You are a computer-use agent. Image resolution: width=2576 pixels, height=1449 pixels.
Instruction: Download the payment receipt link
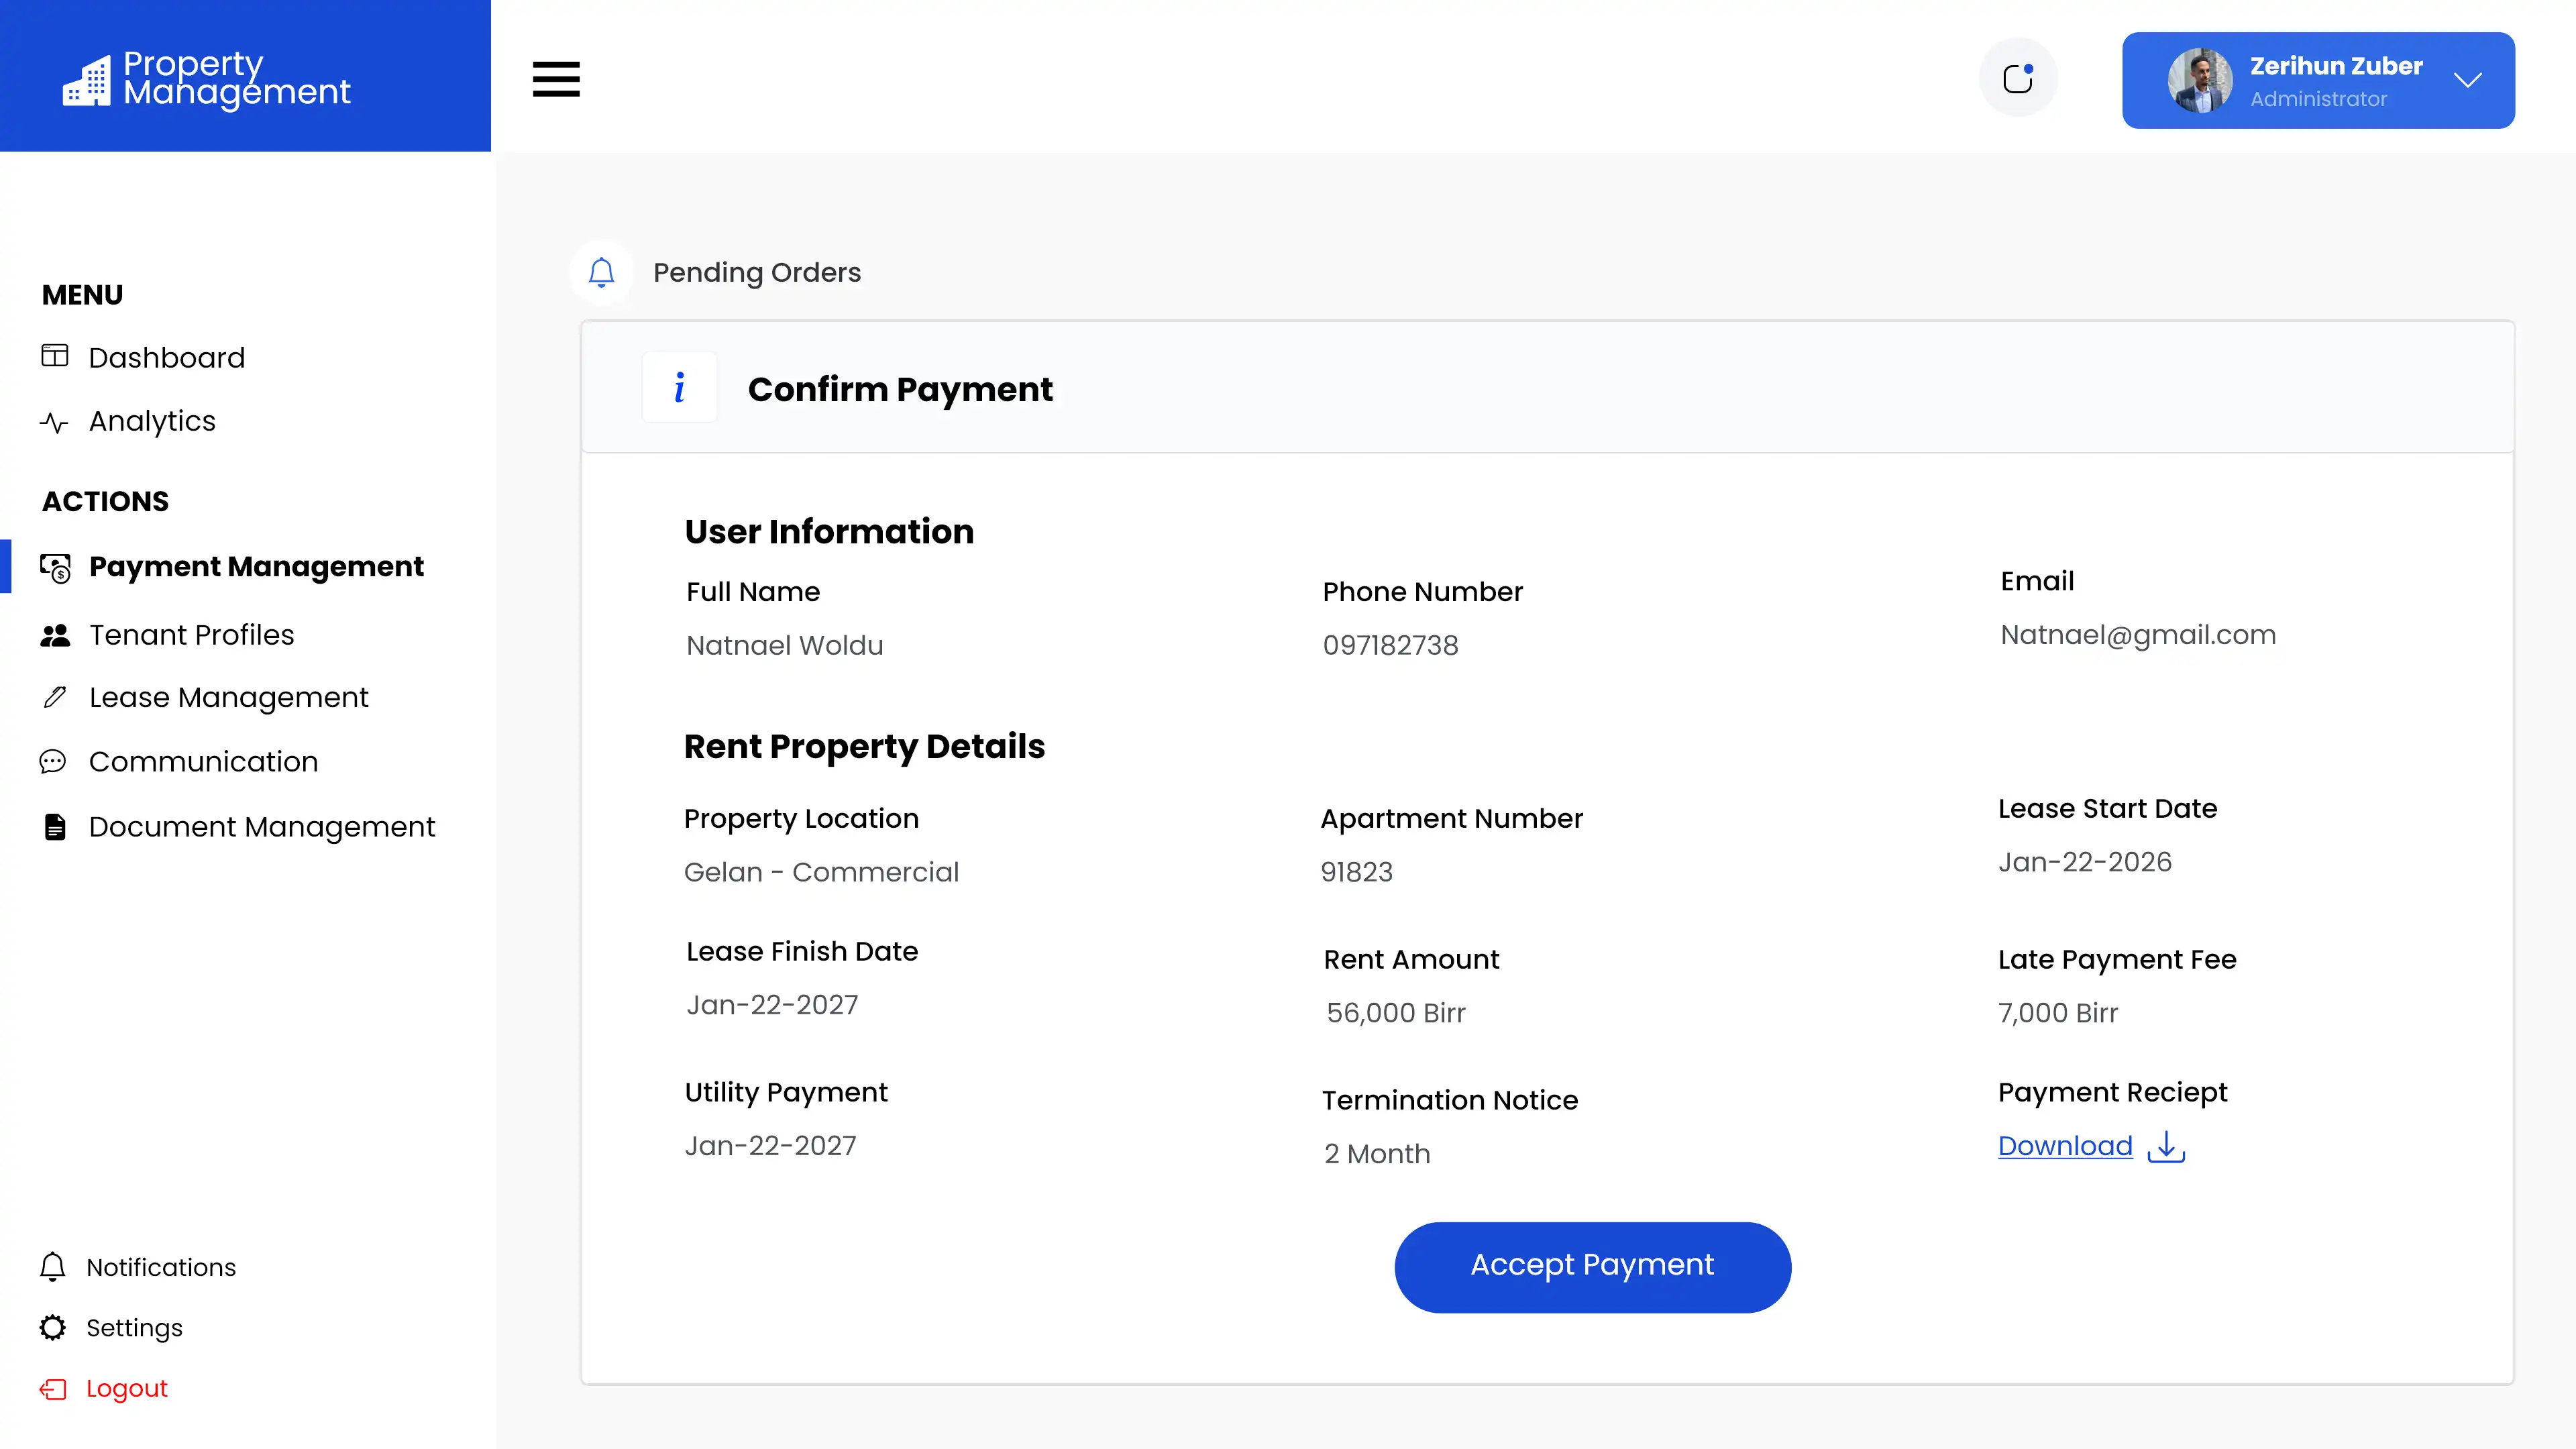click(x=2065, y=1146)
